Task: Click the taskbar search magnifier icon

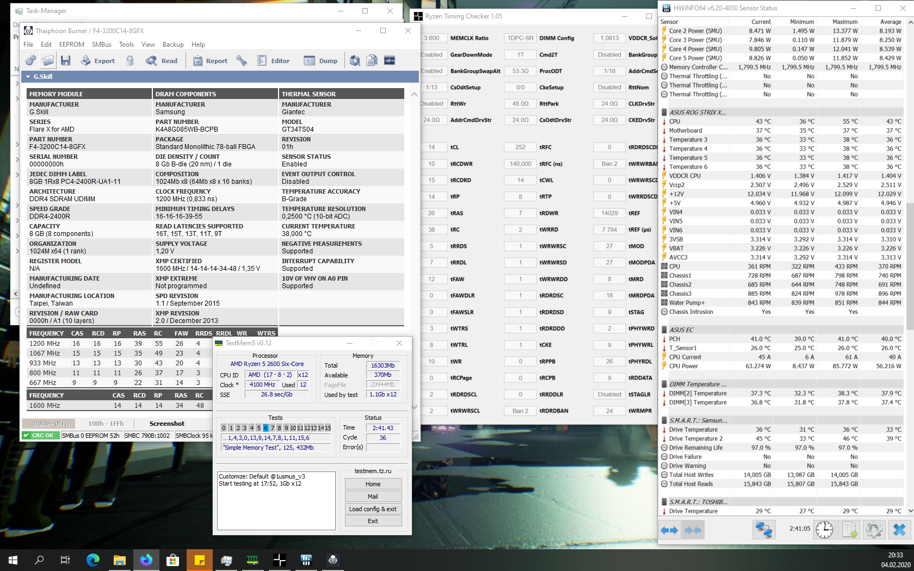Action: [x=39, y=560]
